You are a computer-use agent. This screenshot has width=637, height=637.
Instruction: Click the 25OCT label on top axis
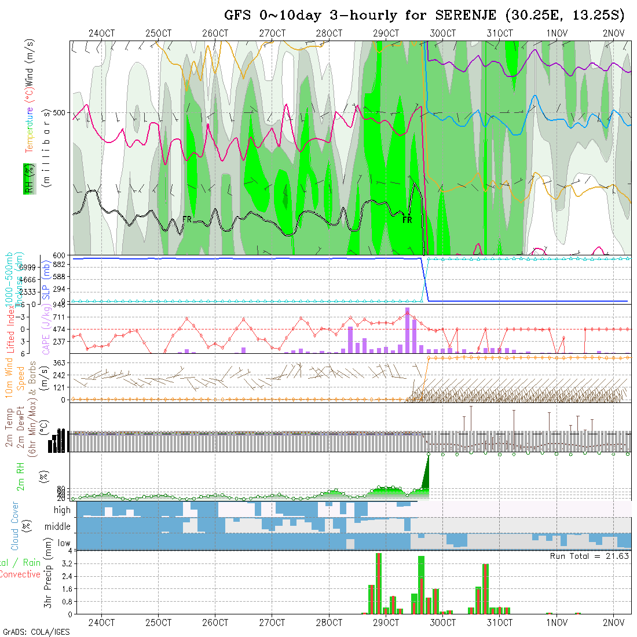159,34
